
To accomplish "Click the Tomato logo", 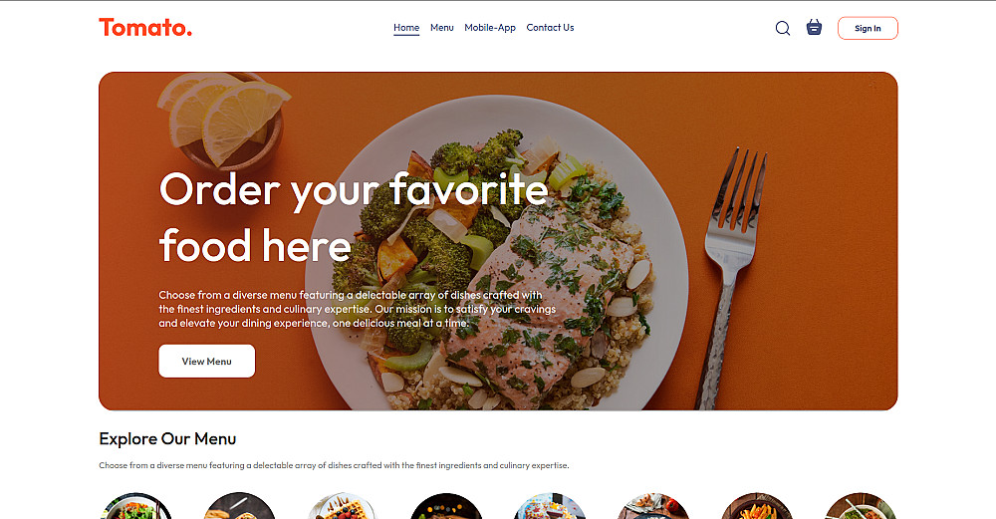I will tap(145, 27).
